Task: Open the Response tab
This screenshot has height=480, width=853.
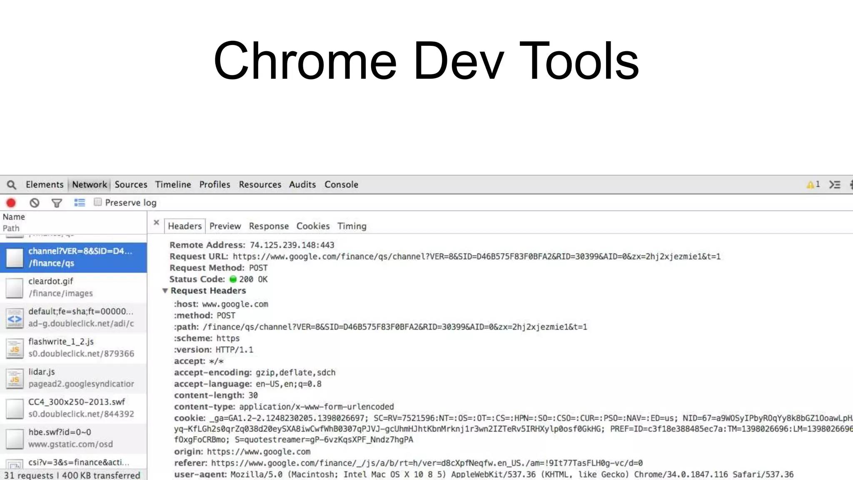Action: coord(269,226)
